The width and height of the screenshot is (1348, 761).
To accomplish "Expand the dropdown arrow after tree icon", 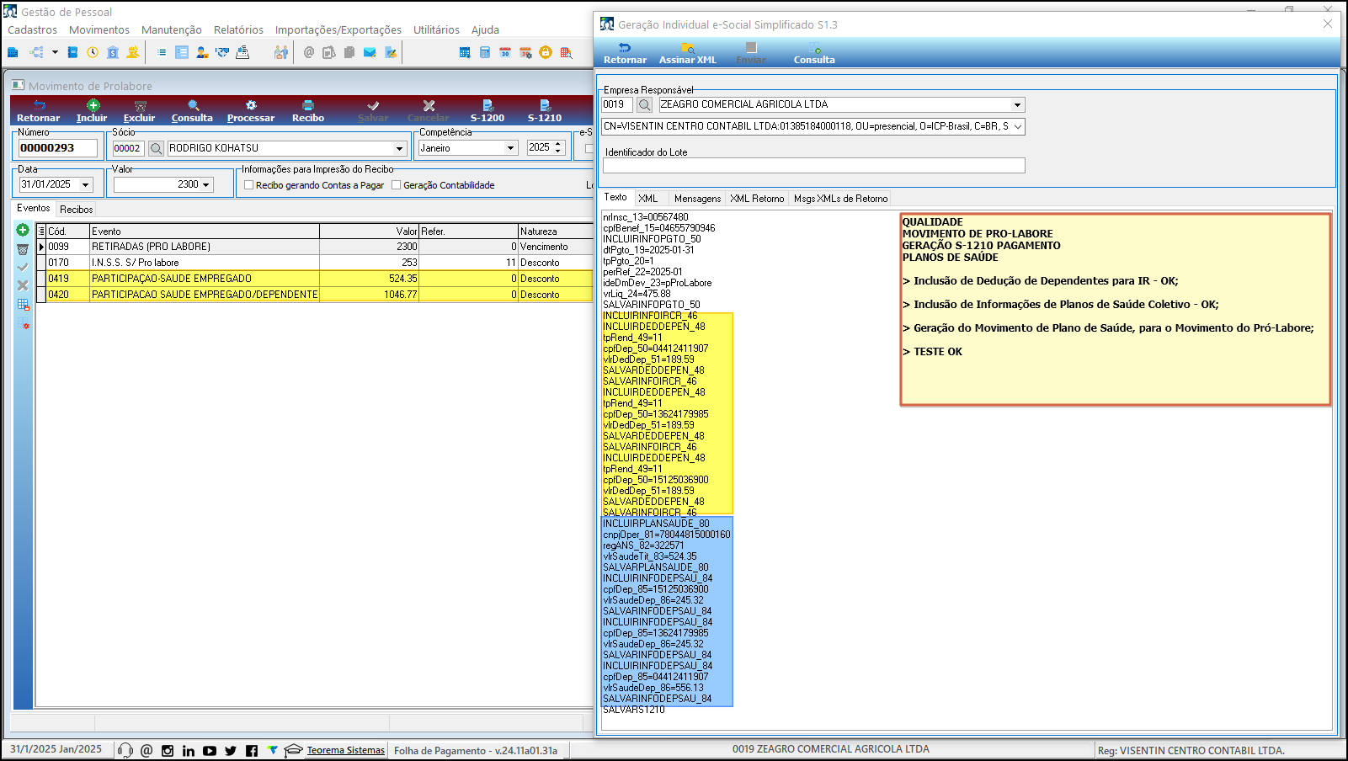I will coord(55,52).
